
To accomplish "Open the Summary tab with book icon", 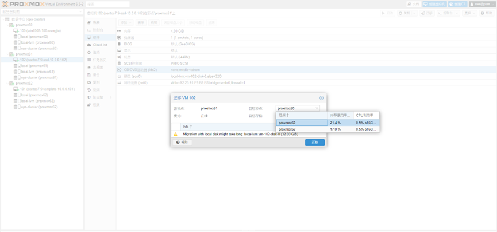I will click(x=100, y=22).
